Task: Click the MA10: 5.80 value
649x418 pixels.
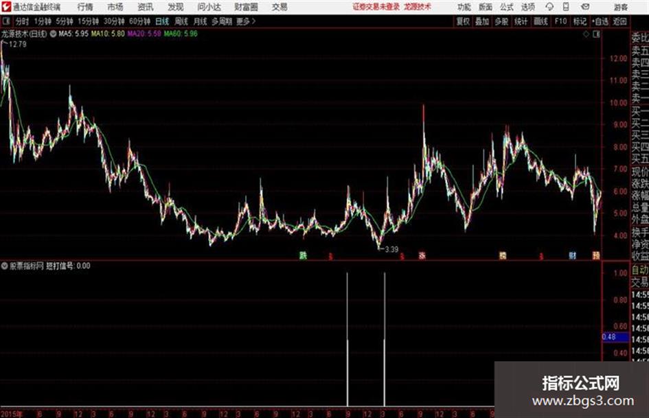Action: pos(108,34)
